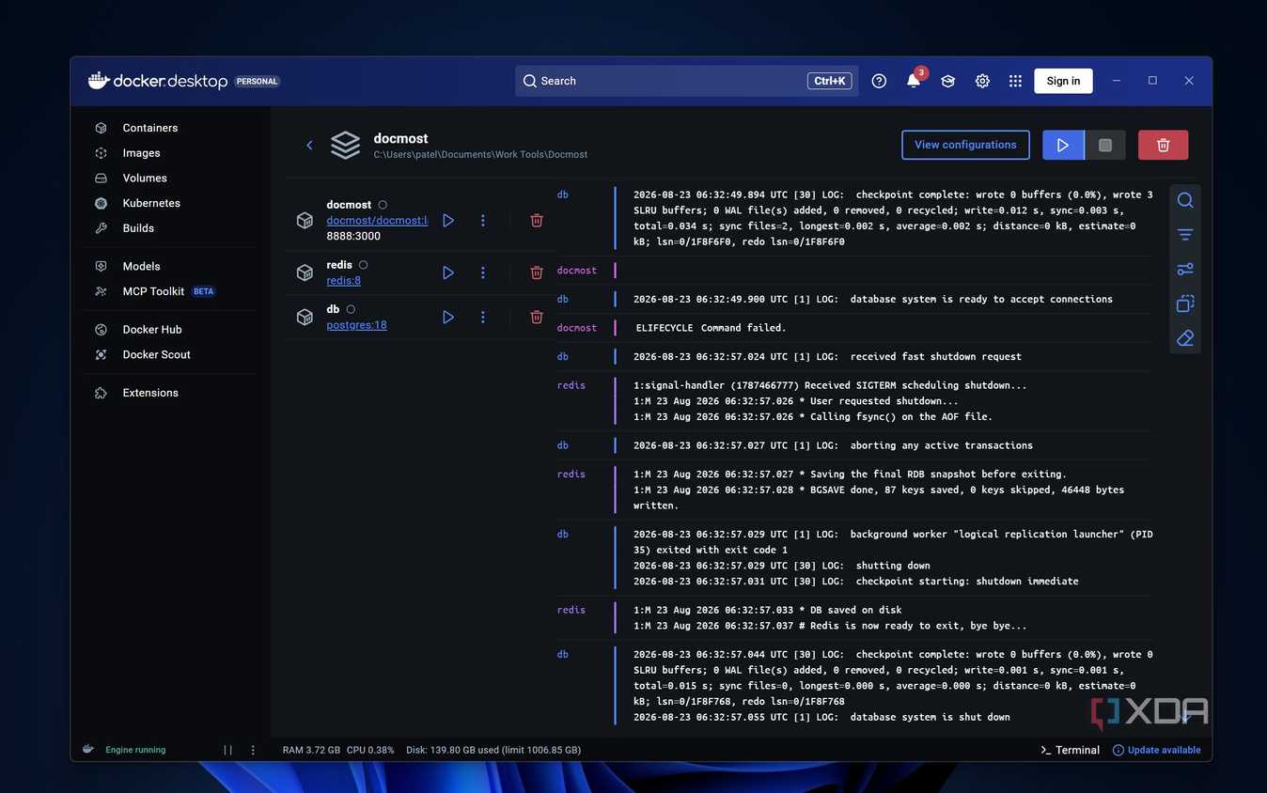Open the redis:8 image link
The image size is (1267, 793).
coord(344,281)
